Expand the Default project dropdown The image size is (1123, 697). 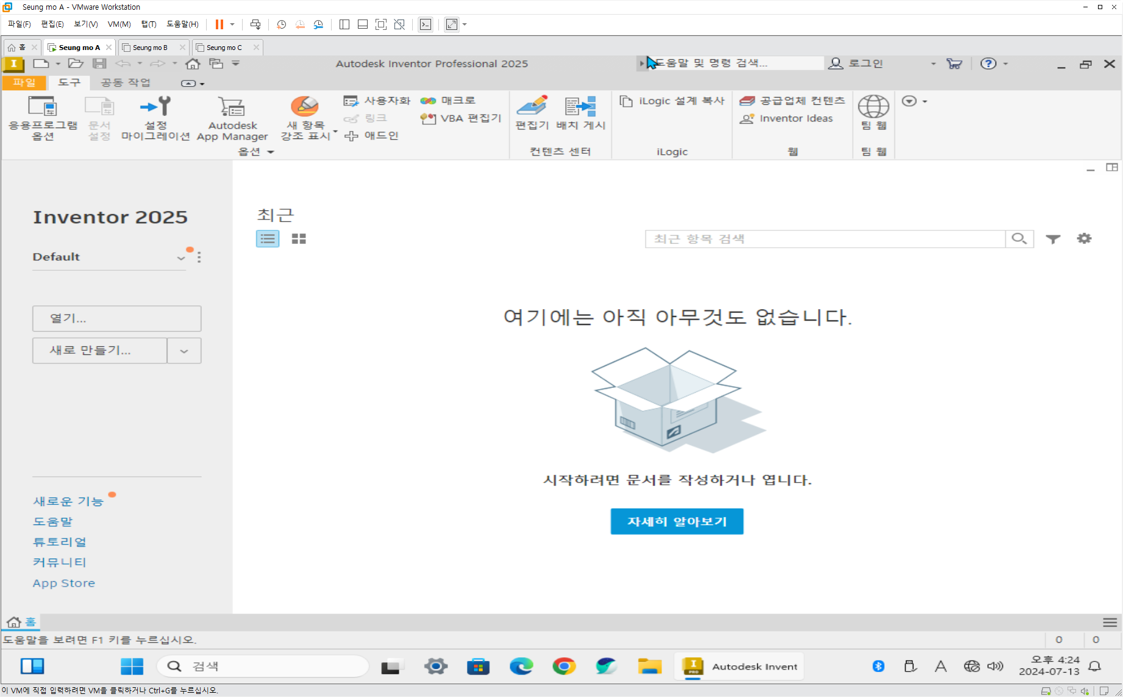point(181,258)
